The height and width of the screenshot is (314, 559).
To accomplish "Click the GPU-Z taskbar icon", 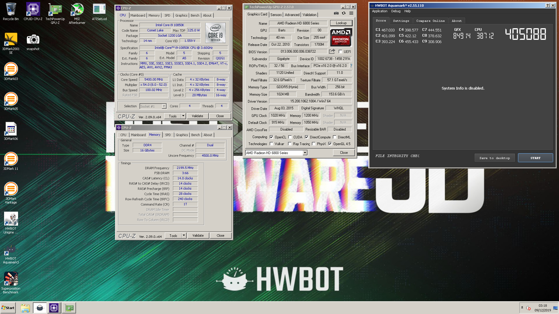I will (69, 308).
